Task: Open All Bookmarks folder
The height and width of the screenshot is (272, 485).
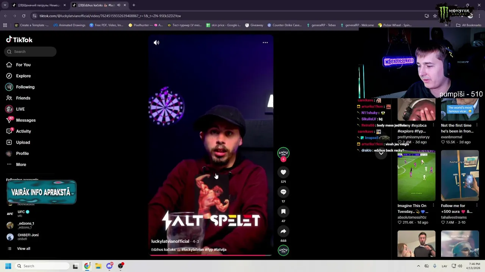Action: click(469, 25)
